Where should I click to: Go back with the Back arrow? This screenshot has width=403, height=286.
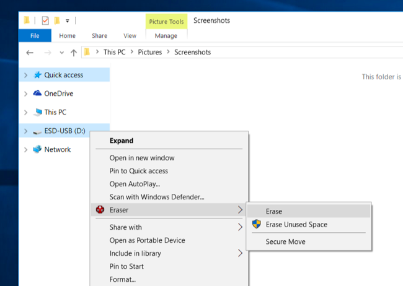(30, 53)
